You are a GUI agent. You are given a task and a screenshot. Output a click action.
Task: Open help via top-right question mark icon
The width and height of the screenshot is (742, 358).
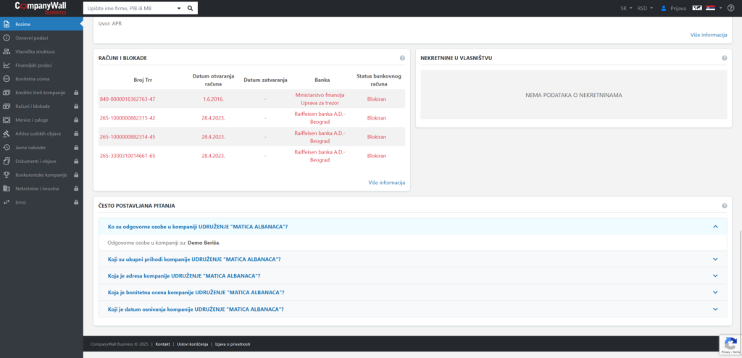coord(731,8)
